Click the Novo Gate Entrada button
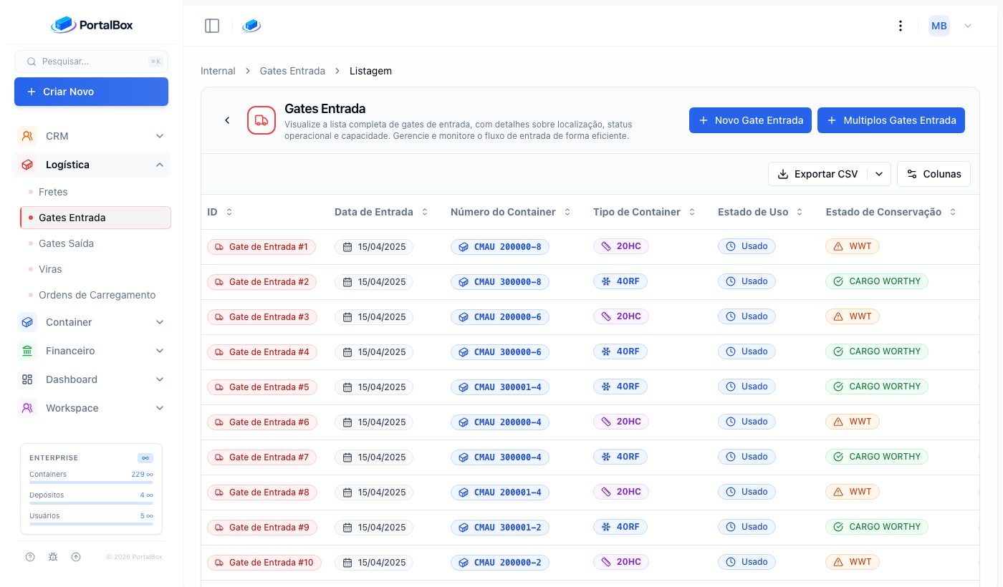Image resolution: width=1003 pixels, height=587 pixels. click(750, 120)
